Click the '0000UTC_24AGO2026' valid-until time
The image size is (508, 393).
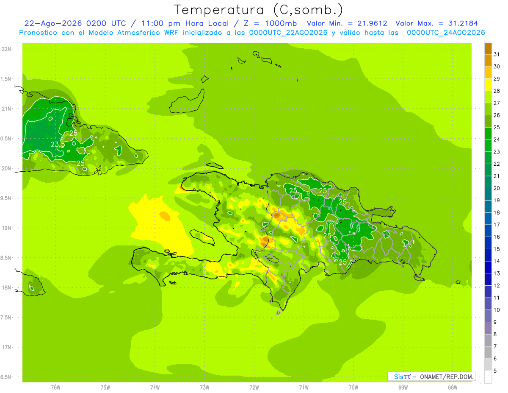446,33
